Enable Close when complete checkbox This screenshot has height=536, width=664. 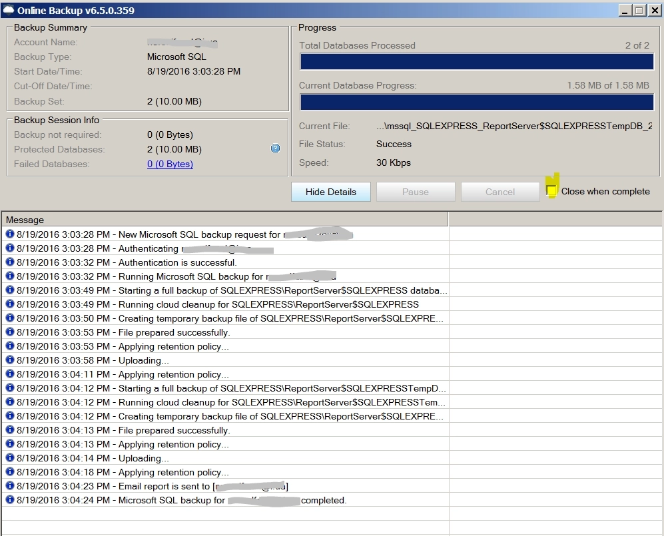point(551,191)
